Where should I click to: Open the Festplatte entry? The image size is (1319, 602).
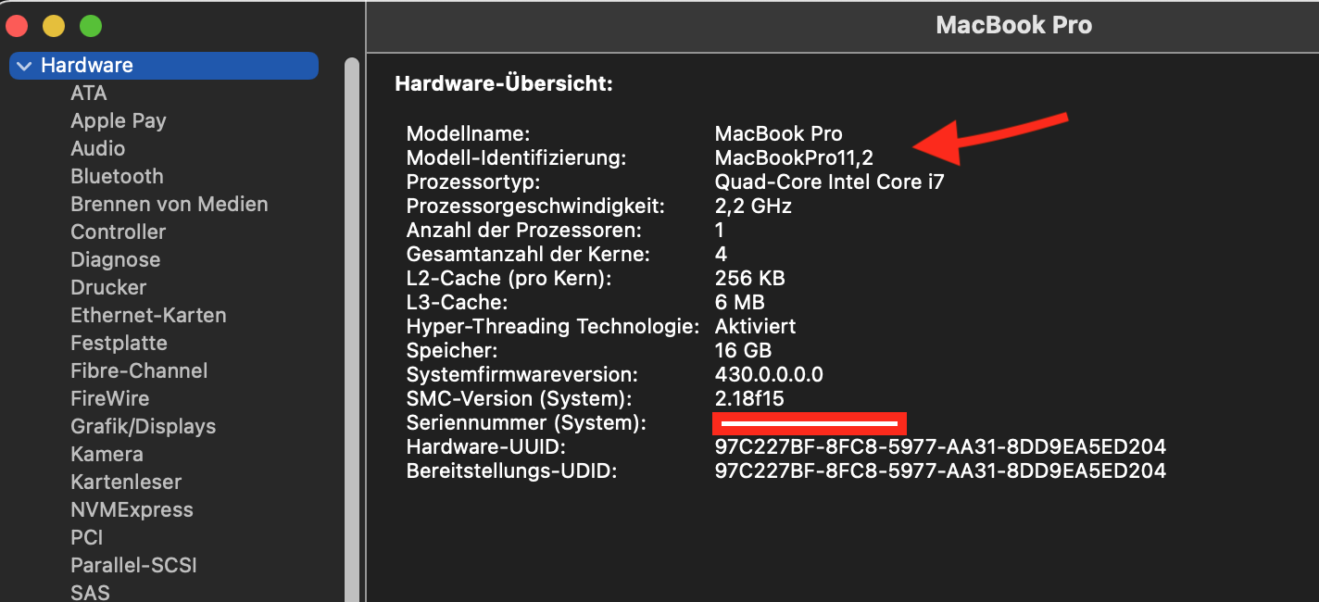[119, 344]
